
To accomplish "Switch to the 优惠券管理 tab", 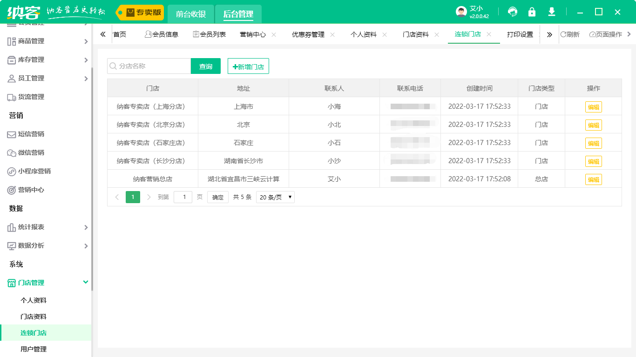I will coord(309,34).
